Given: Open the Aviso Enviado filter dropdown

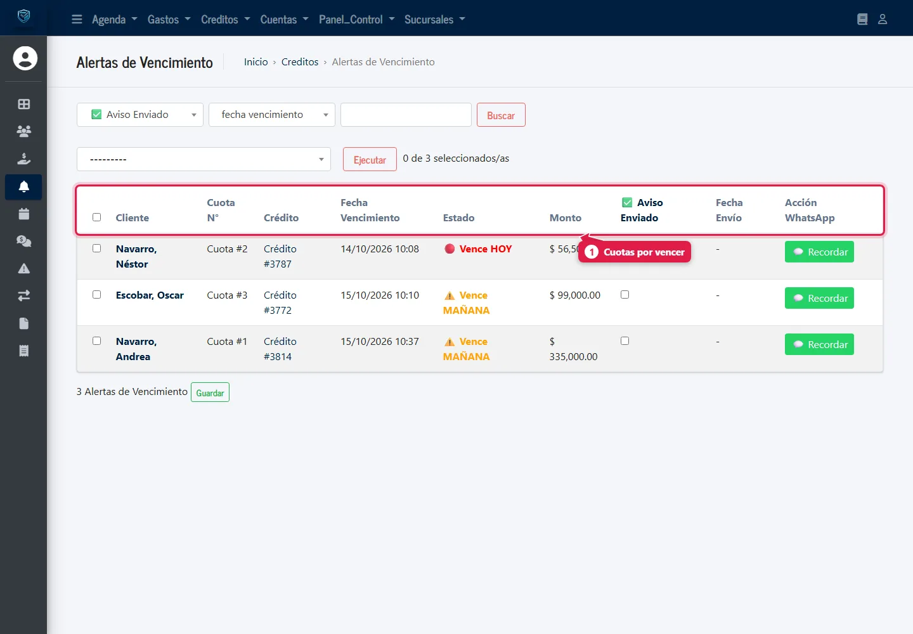Looking at the screenshot, I should pos(140,115).
